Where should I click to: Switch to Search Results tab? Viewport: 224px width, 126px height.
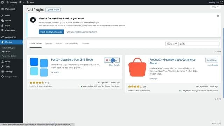[x=36, y=44]
